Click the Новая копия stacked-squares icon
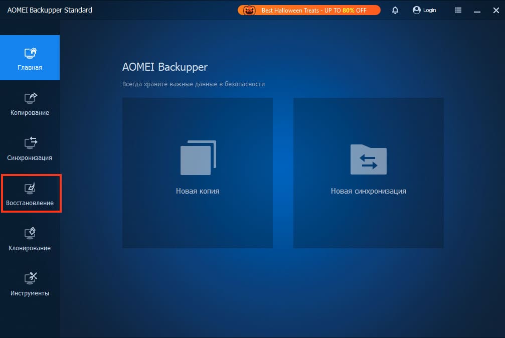The height and width of the screenshot is (338, 505). 198,157
